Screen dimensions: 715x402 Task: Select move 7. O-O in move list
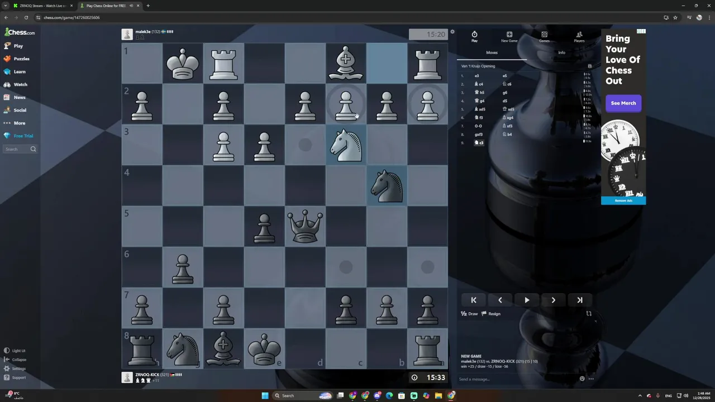[x=478, y=126]
